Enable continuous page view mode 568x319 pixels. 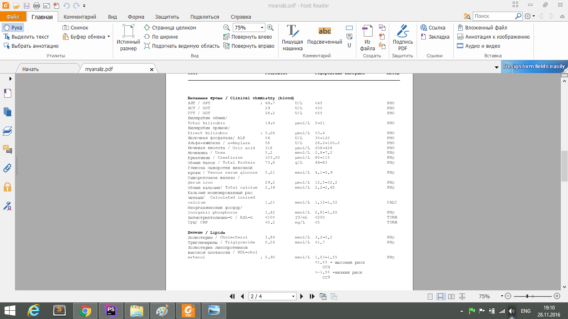[440, 297]
